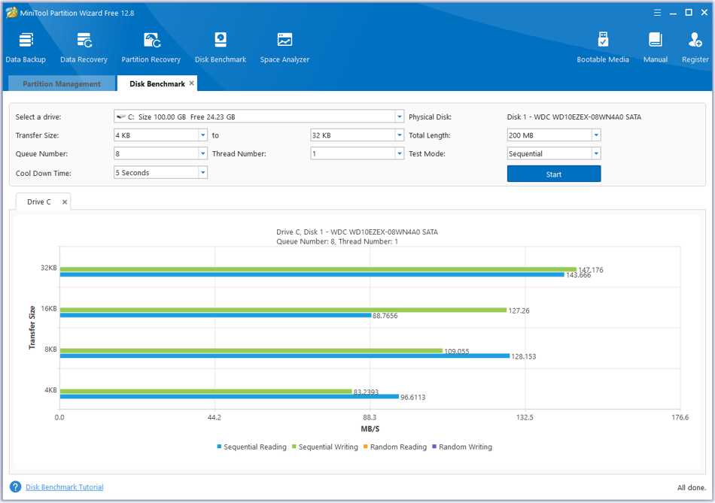The width and height of the screenshot is (715, 503).
Task: Toggle Sequential Reading legend series
Action: (251, 447)
